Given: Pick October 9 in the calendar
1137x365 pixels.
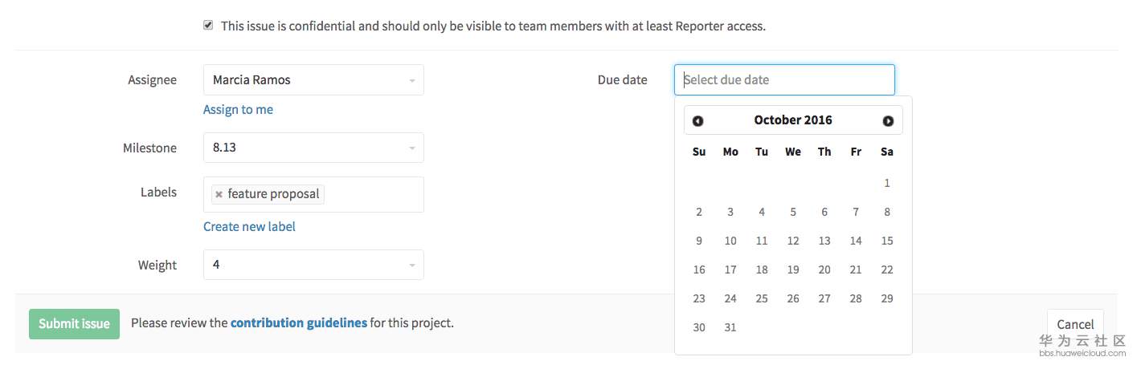Looking at the screenshot, I should [x=699, y=241].
